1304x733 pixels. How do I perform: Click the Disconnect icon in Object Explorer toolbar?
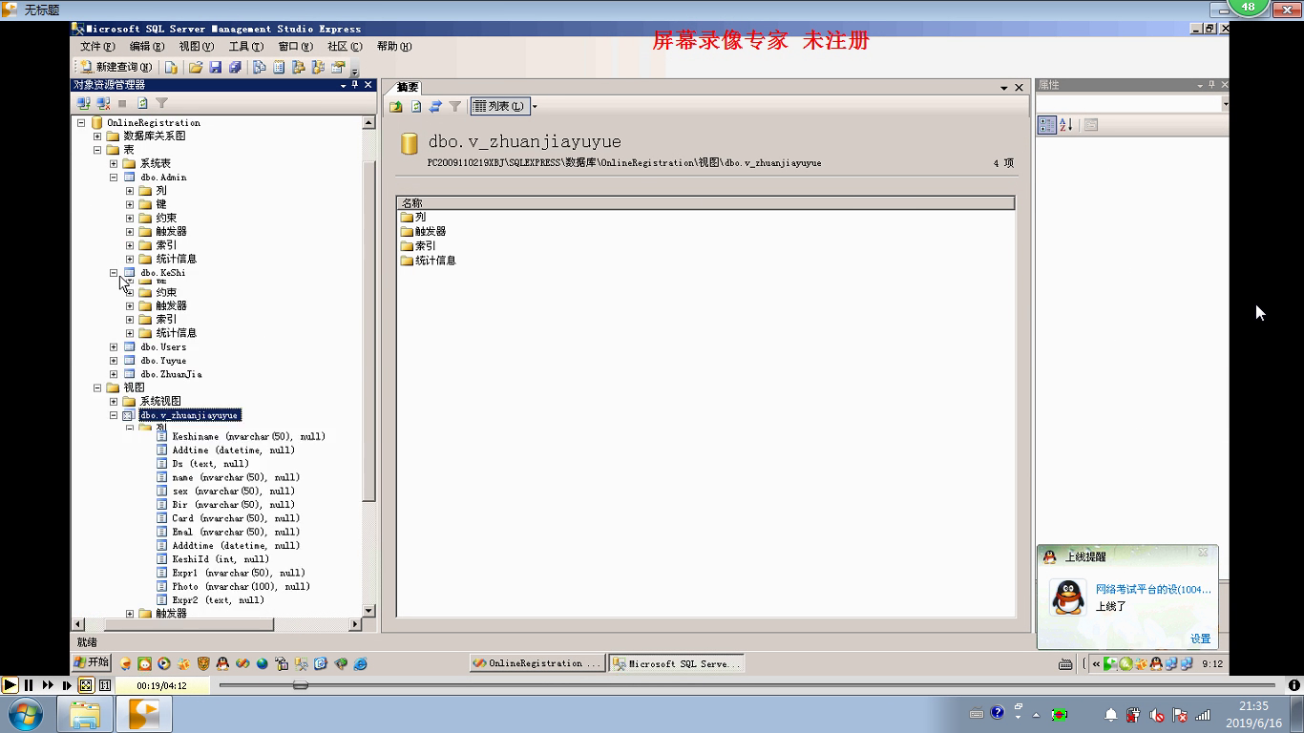pos(103,103)
